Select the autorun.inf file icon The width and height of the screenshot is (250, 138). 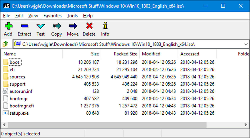tap(5, 91)
